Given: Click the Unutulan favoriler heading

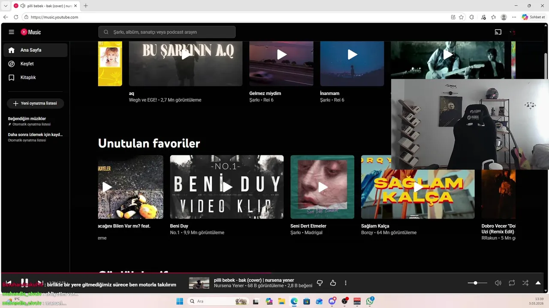Looking at the screenshot, I should [x=149, y=143].
